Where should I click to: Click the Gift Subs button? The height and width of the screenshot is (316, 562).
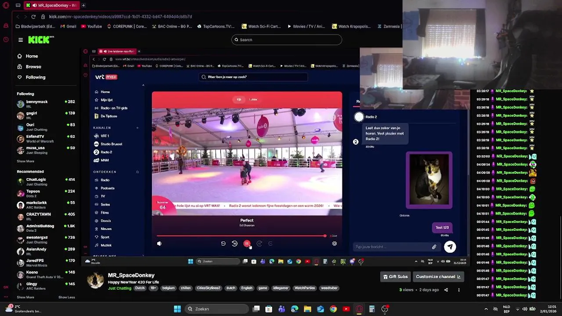pos(395,277)
